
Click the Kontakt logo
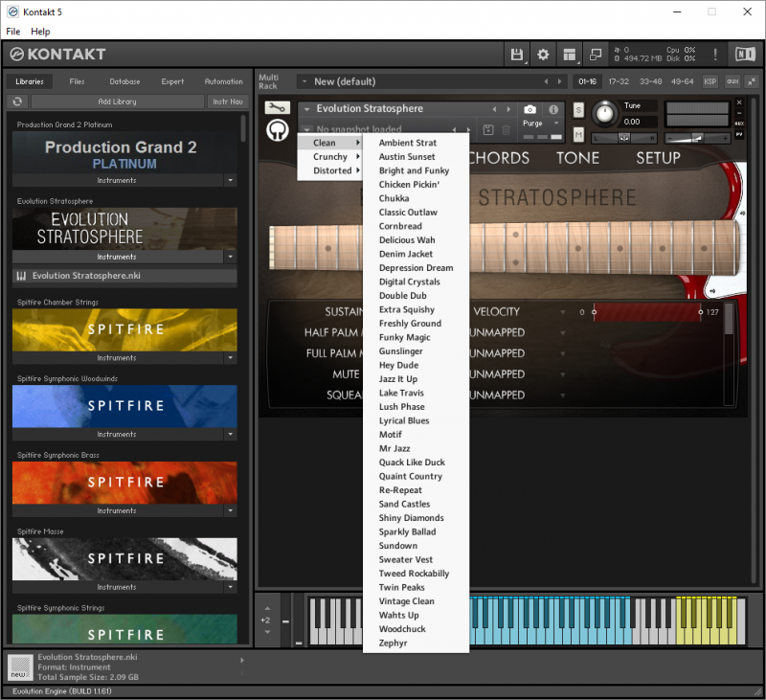(x=58, y=55)
